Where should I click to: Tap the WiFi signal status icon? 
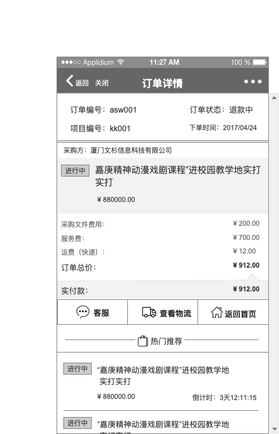(x=121, y=62)
